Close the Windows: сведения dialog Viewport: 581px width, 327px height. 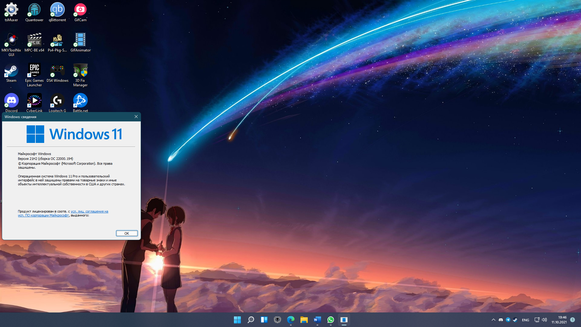136,117
